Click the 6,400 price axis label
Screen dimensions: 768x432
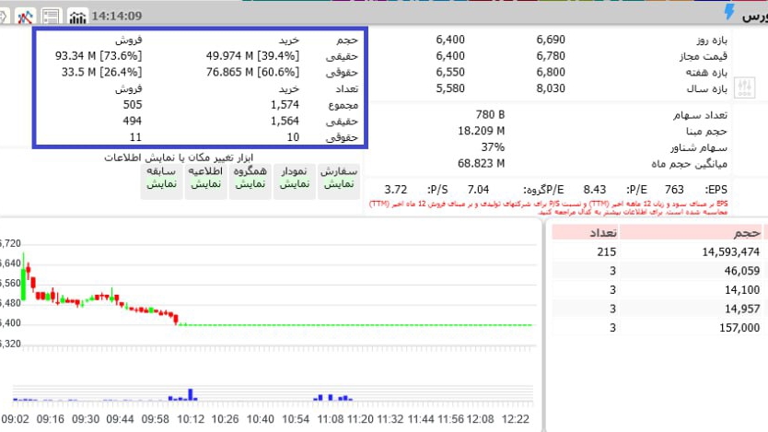[x=11, y=323]
